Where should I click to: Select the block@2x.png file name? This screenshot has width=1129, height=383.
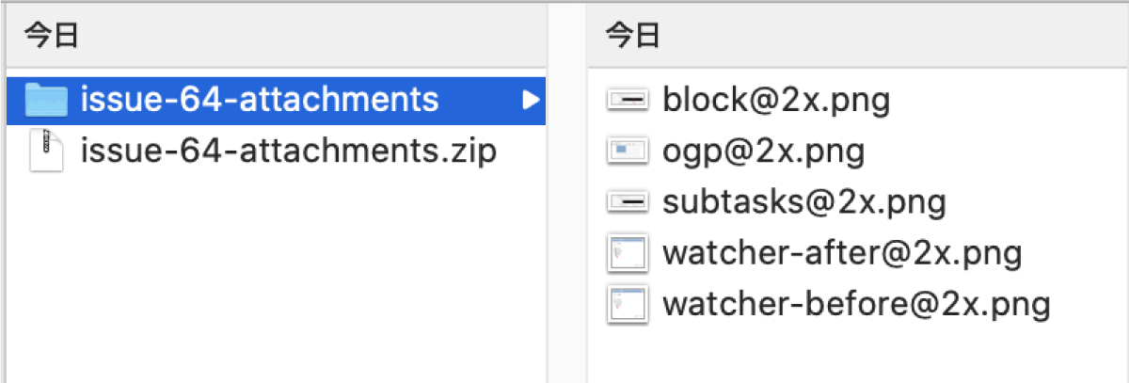pos(776,99)
